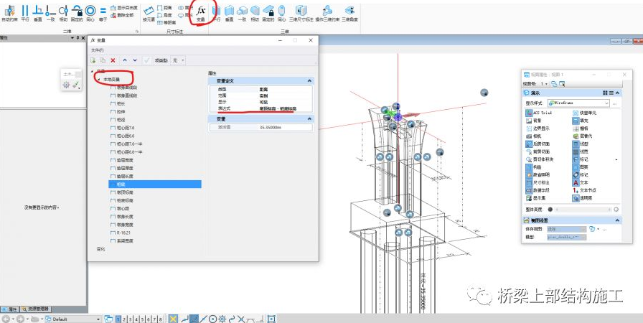The height and width of the screenshot is (323, 643).
Task: Click the ellipsis button beside display style
Action: coord(615,103)
